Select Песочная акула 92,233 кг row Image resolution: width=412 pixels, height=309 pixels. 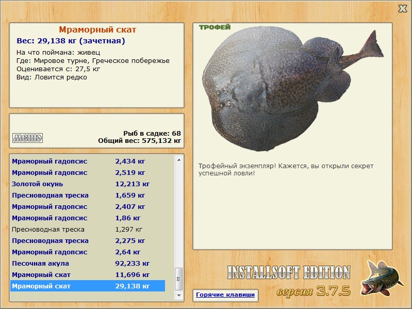[x=88, y=263]
